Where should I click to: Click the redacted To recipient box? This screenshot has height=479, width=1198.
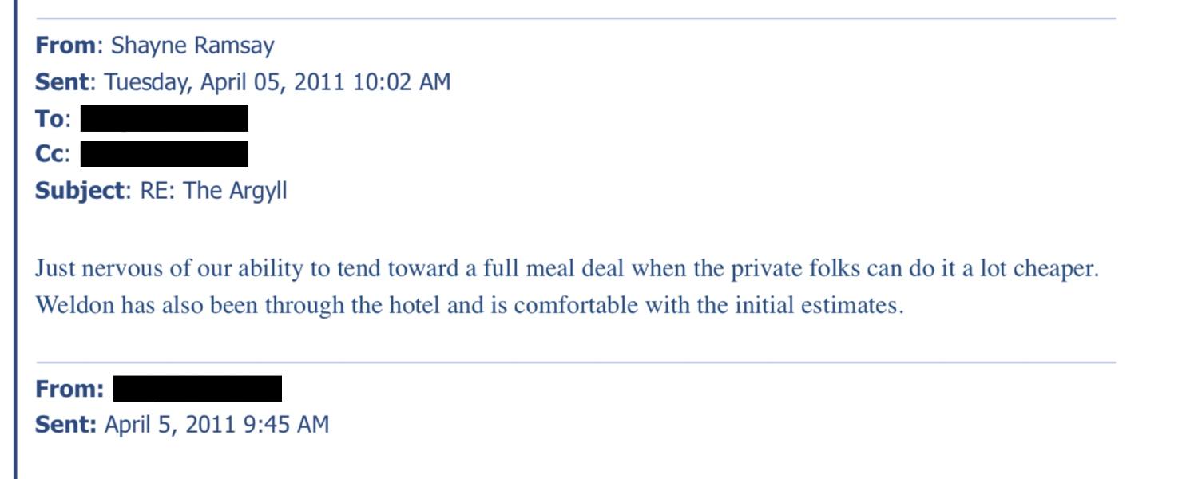pos(165,119)
